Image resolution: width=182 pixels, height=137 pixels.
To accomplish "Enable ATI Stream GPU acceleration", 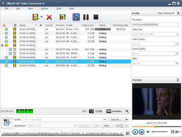I will pyautogui.click(x=114, y=111).
